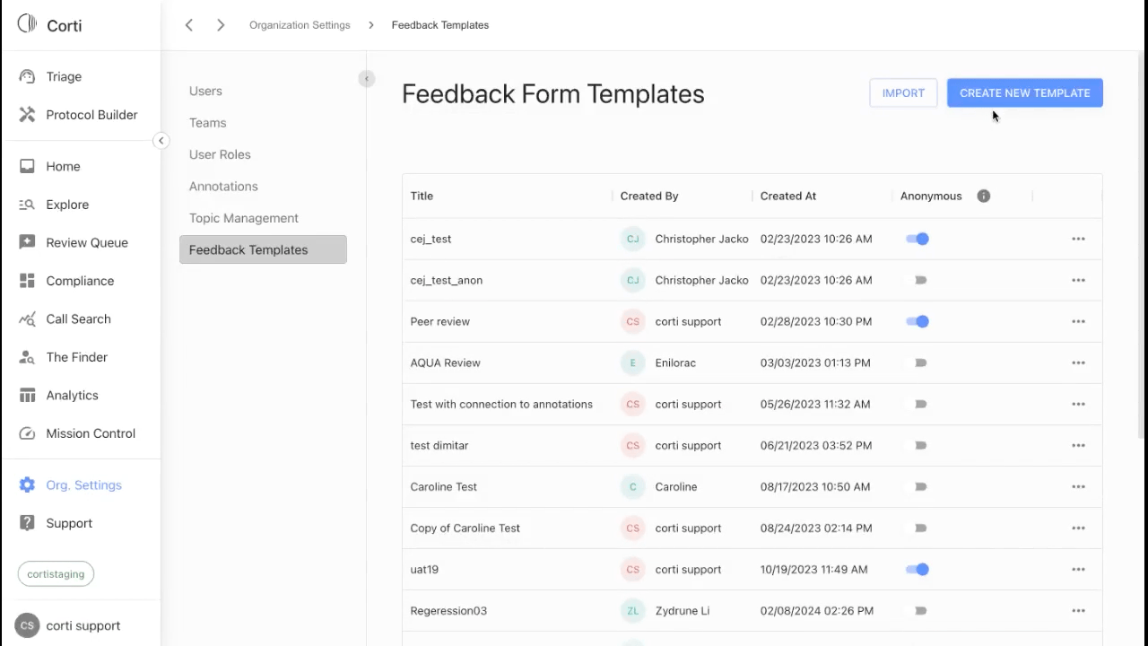
Task: Enable anonymous toggle for AQUA Review
Action: point(919,363)
